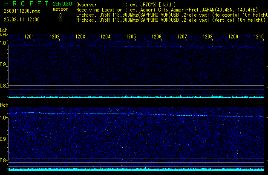Click the Rch 0.9 kHz axis tick
Image resolution: width=268 pixels, height=175 pixels.
pyautogui.click(x=3, y=139)
